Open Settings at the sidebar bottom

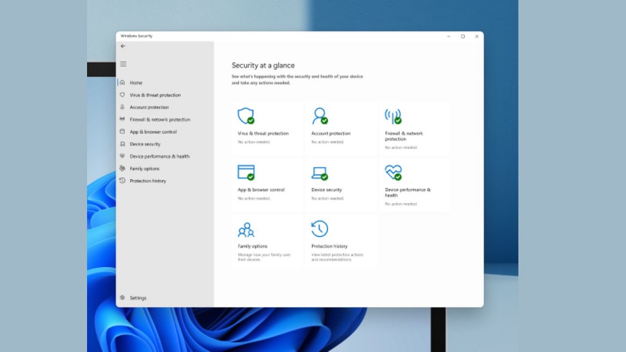click(138, 298)
